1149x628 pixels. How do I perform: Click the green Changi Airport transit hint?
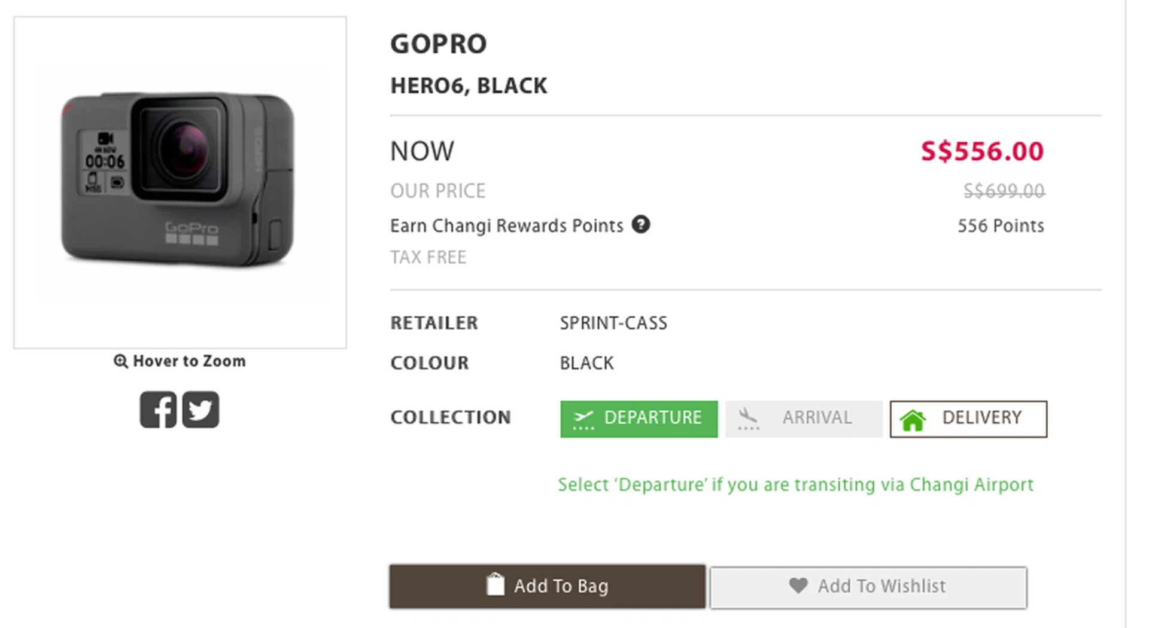pyautogui.click(x=795, y=484)
